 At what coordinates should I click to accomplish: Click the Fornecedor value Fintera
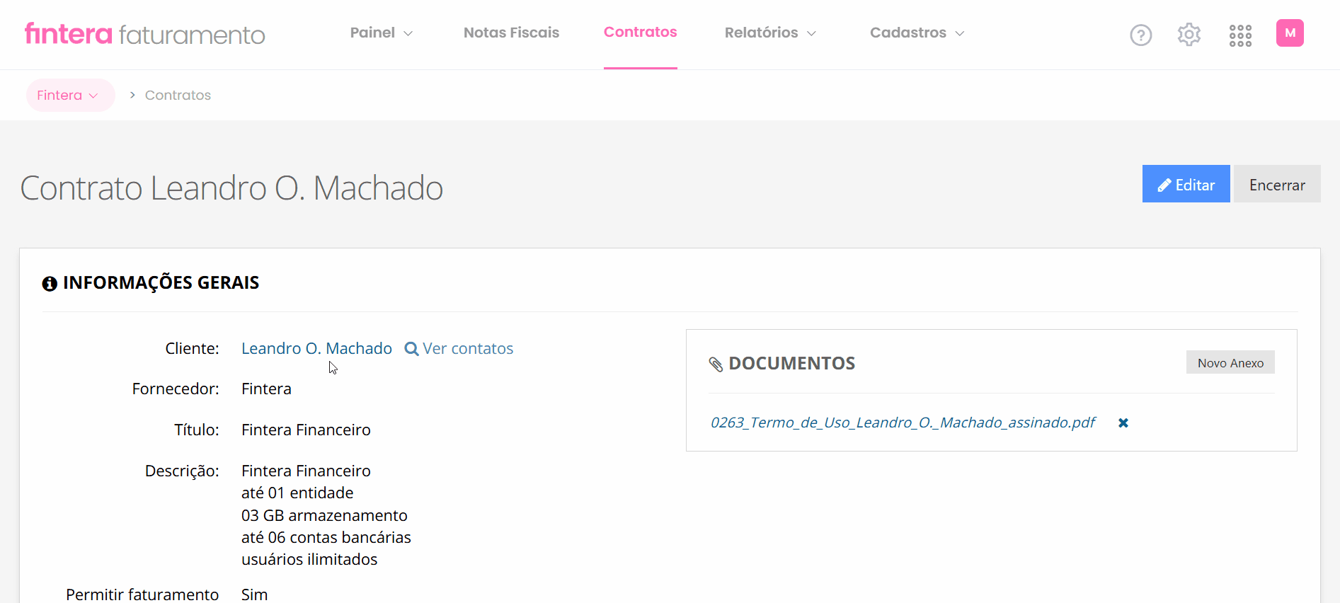[x=266, y=389]
